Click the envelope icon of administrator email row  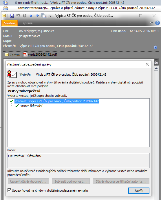click(6, 8)
